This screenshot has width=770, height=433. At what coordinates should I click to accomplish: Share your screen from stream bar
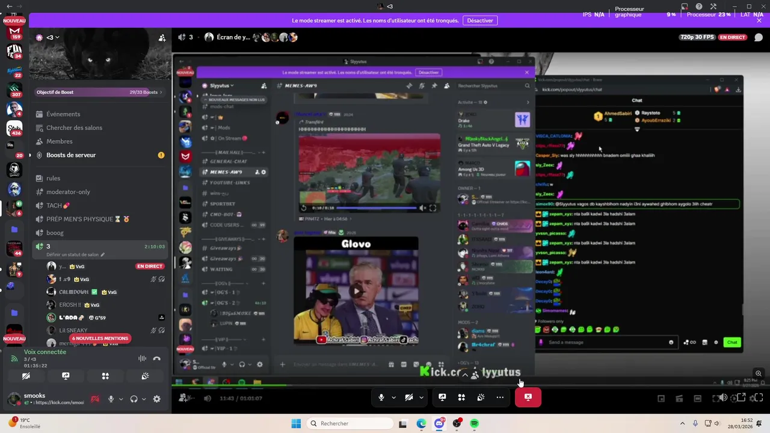[442, 397]
